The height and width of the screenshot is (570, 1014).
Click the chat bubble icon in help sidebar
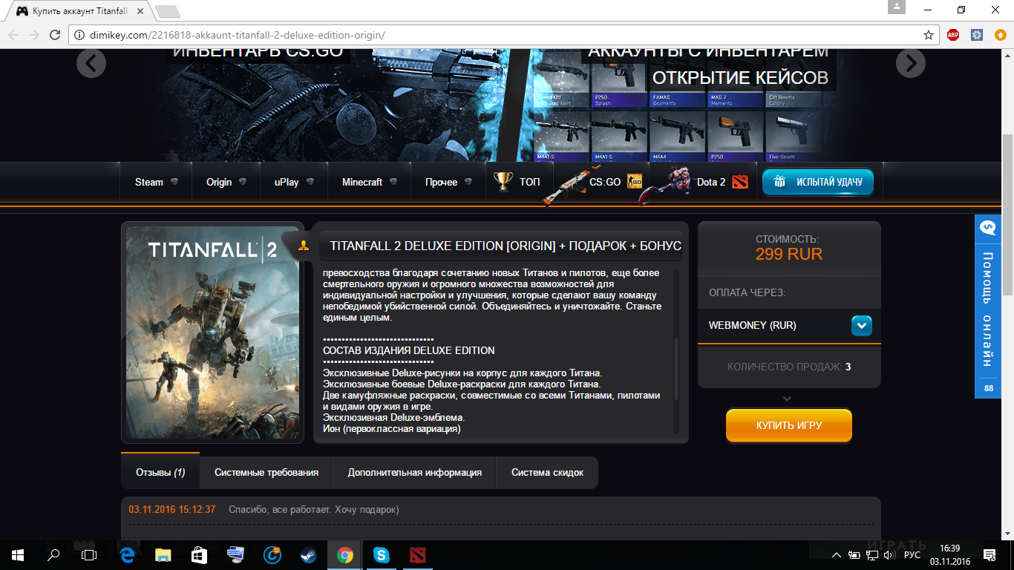pos(988,228)
